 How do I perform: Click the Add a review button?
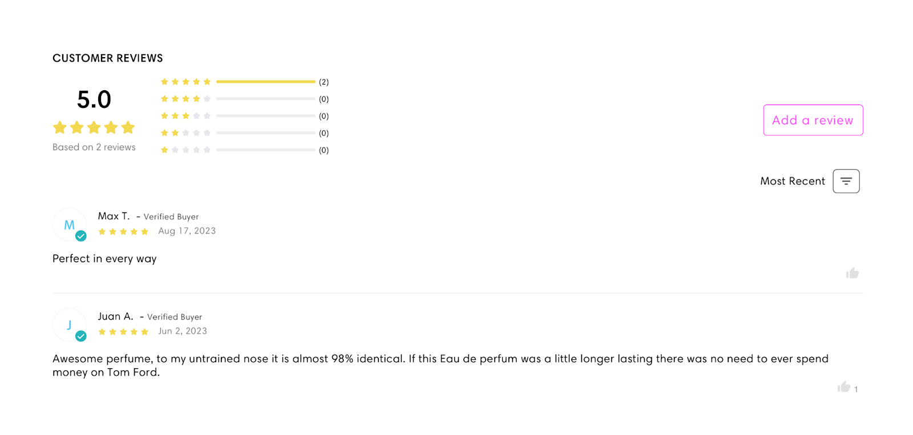click(813, 120)
